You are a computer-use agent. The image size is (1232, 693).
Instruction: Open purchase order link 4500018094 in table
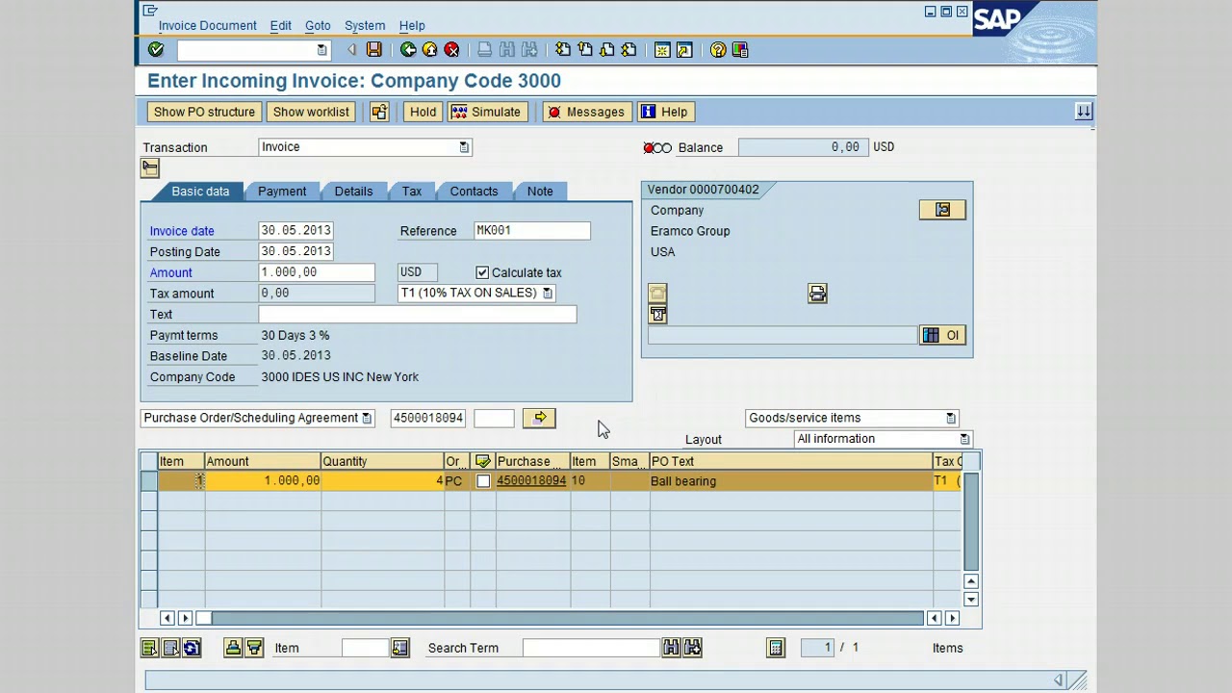[x=531, y=481]
